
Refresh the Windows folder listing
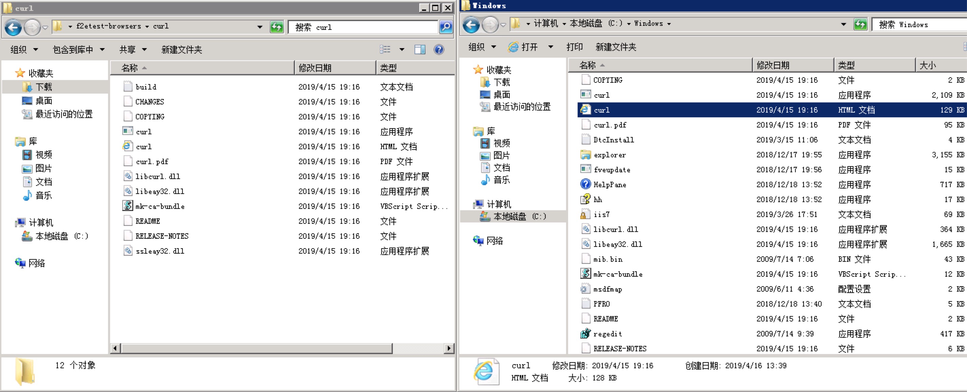[860, 24]
